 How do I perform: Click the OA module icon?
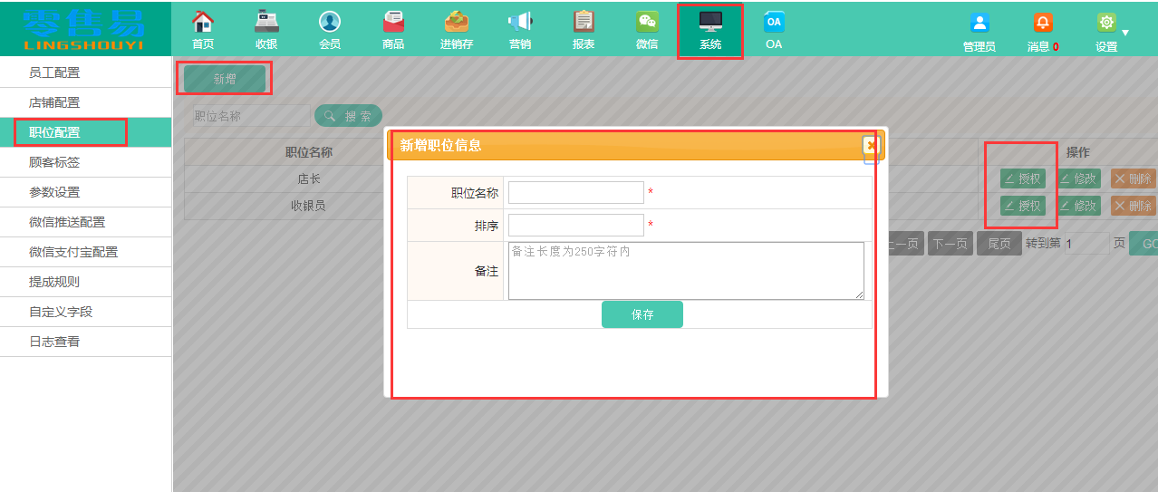(774, 22)
